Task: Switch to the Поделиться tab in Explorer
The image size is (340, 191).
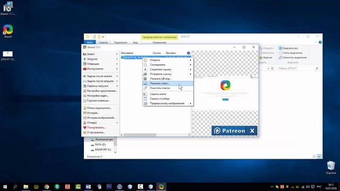Action: tap(121, 42)
